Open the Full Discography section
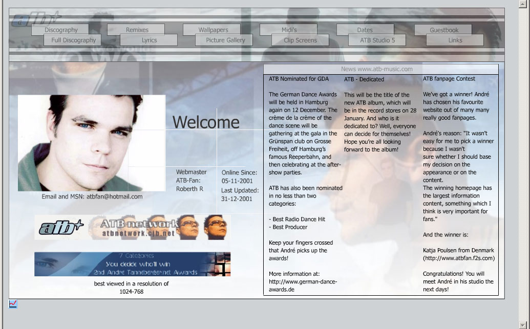530x329 pixels. (x=73, y=40)
